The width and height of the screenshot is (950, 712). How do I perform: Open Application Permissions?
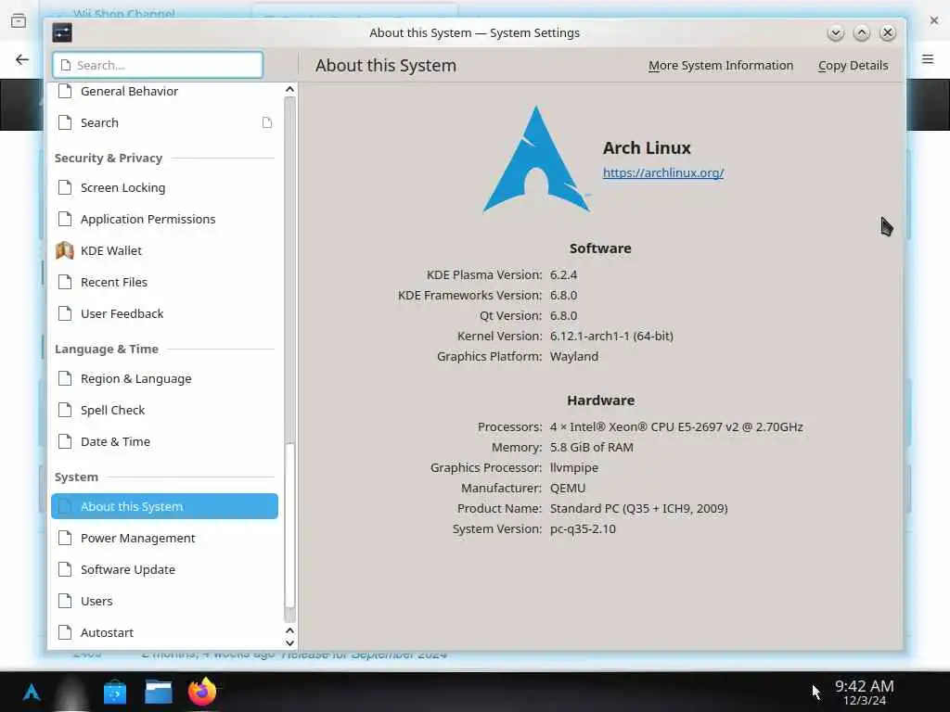pos(164,219)
